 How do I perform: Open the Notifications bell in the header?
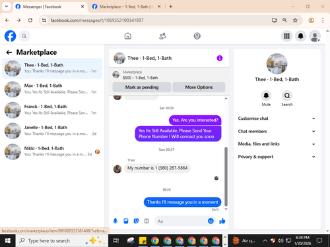pos(300,36)
